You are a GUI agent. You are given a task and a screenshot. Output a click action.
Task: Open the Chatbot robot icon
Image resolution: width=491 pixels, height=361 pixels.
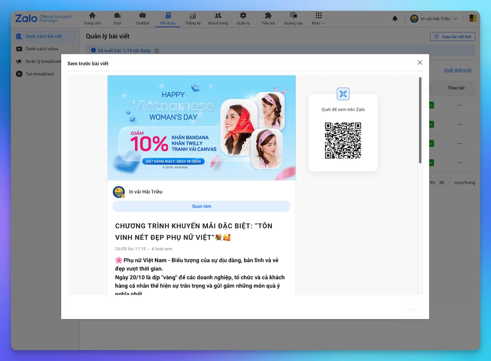point(142,16)
